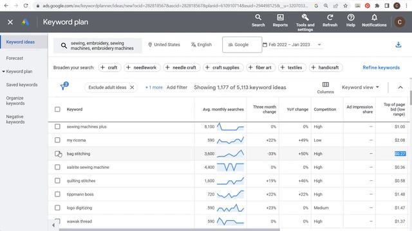Download keyword ideas icon
The image size is (412, 231).
398,45
